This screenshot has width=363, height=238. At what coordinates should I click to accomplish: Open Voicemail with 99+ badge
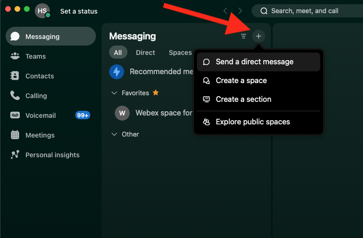tap(40, 115)
